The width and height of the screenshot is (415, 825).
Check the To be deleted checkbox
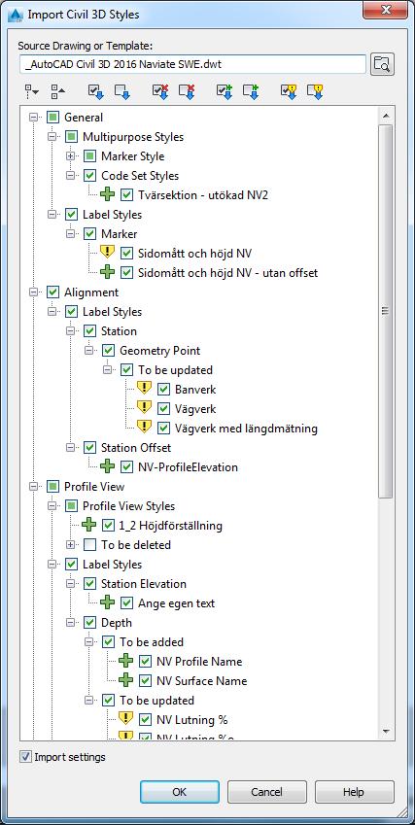coord(89,545)
